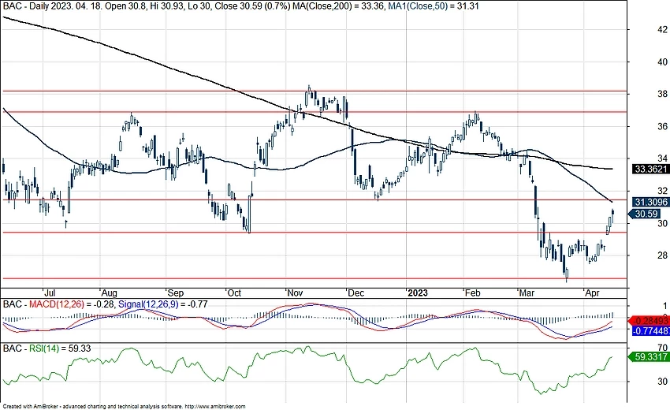Click the Sep month label on time axis
The width and height of the screenshot is (670, 410).
175,293
